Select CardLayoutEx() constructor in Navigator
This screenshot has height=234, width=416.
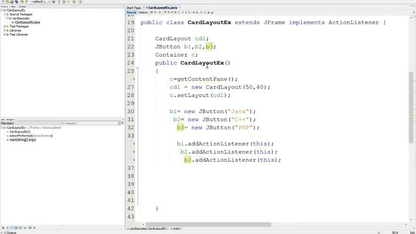(20, 131)
